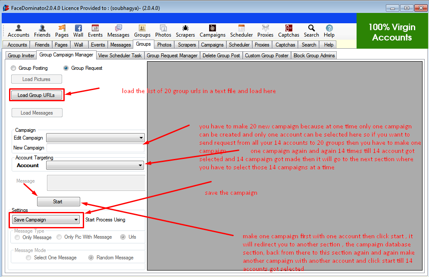Click the Load Messages button

pos(37,113)
